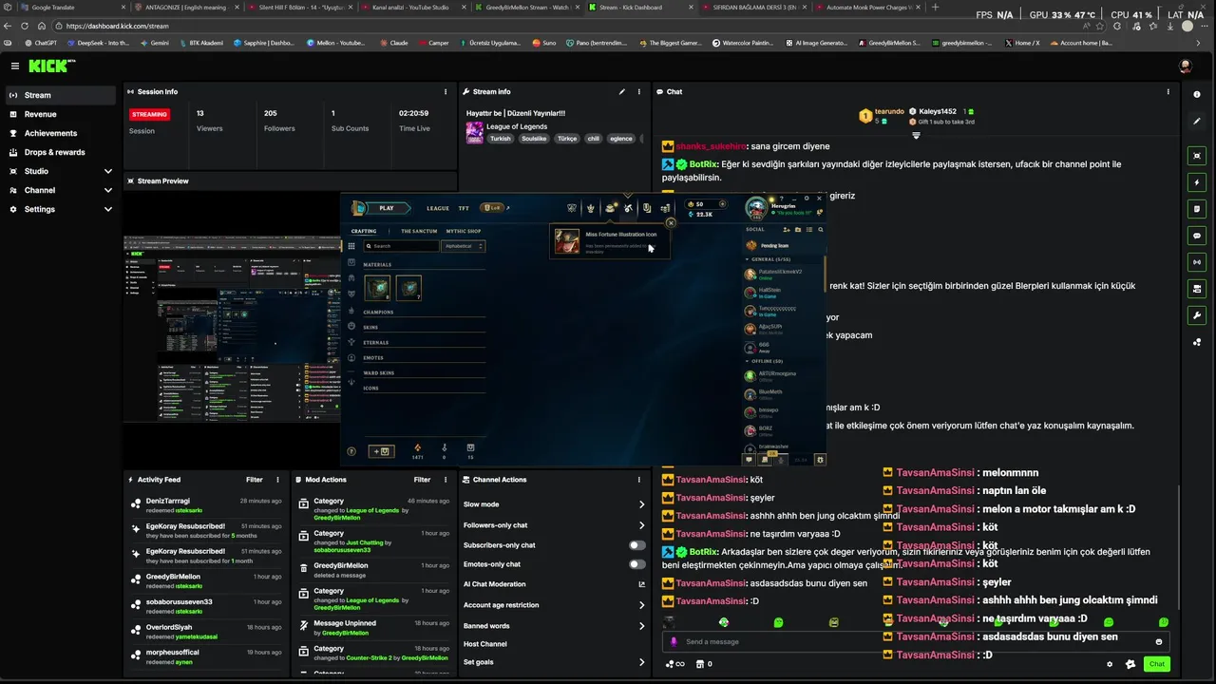Click the first icon in right sidebar

point(1197,94)
